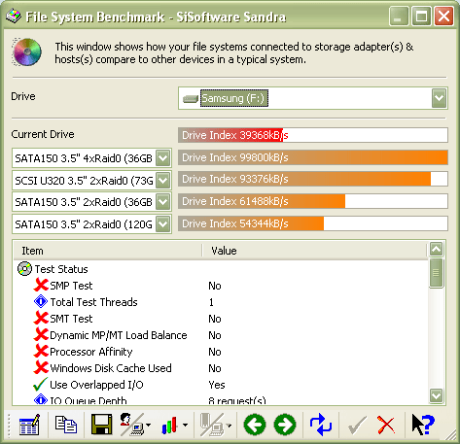Open the dropdown arrow next to bar chart icon

pyautogui.click(x=185, y=425)
